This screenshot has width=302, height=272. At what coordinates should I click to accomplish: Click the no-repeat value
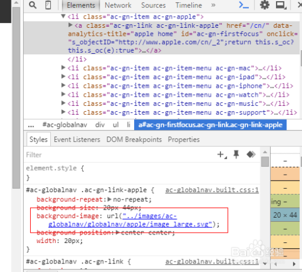[130, 199]
